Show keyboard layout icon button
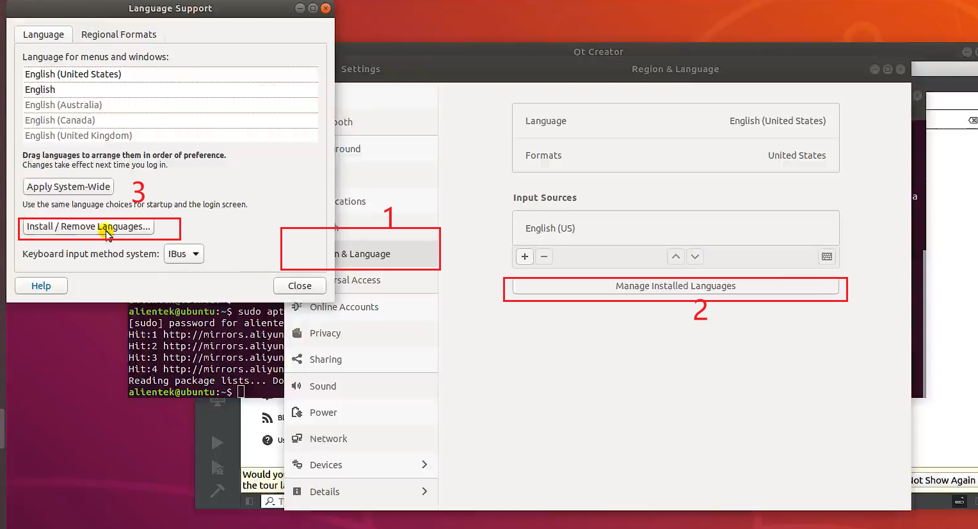Image resolution: width=978 pixels, height=529 pixels. pyautogui.click(x=827, y=257)
